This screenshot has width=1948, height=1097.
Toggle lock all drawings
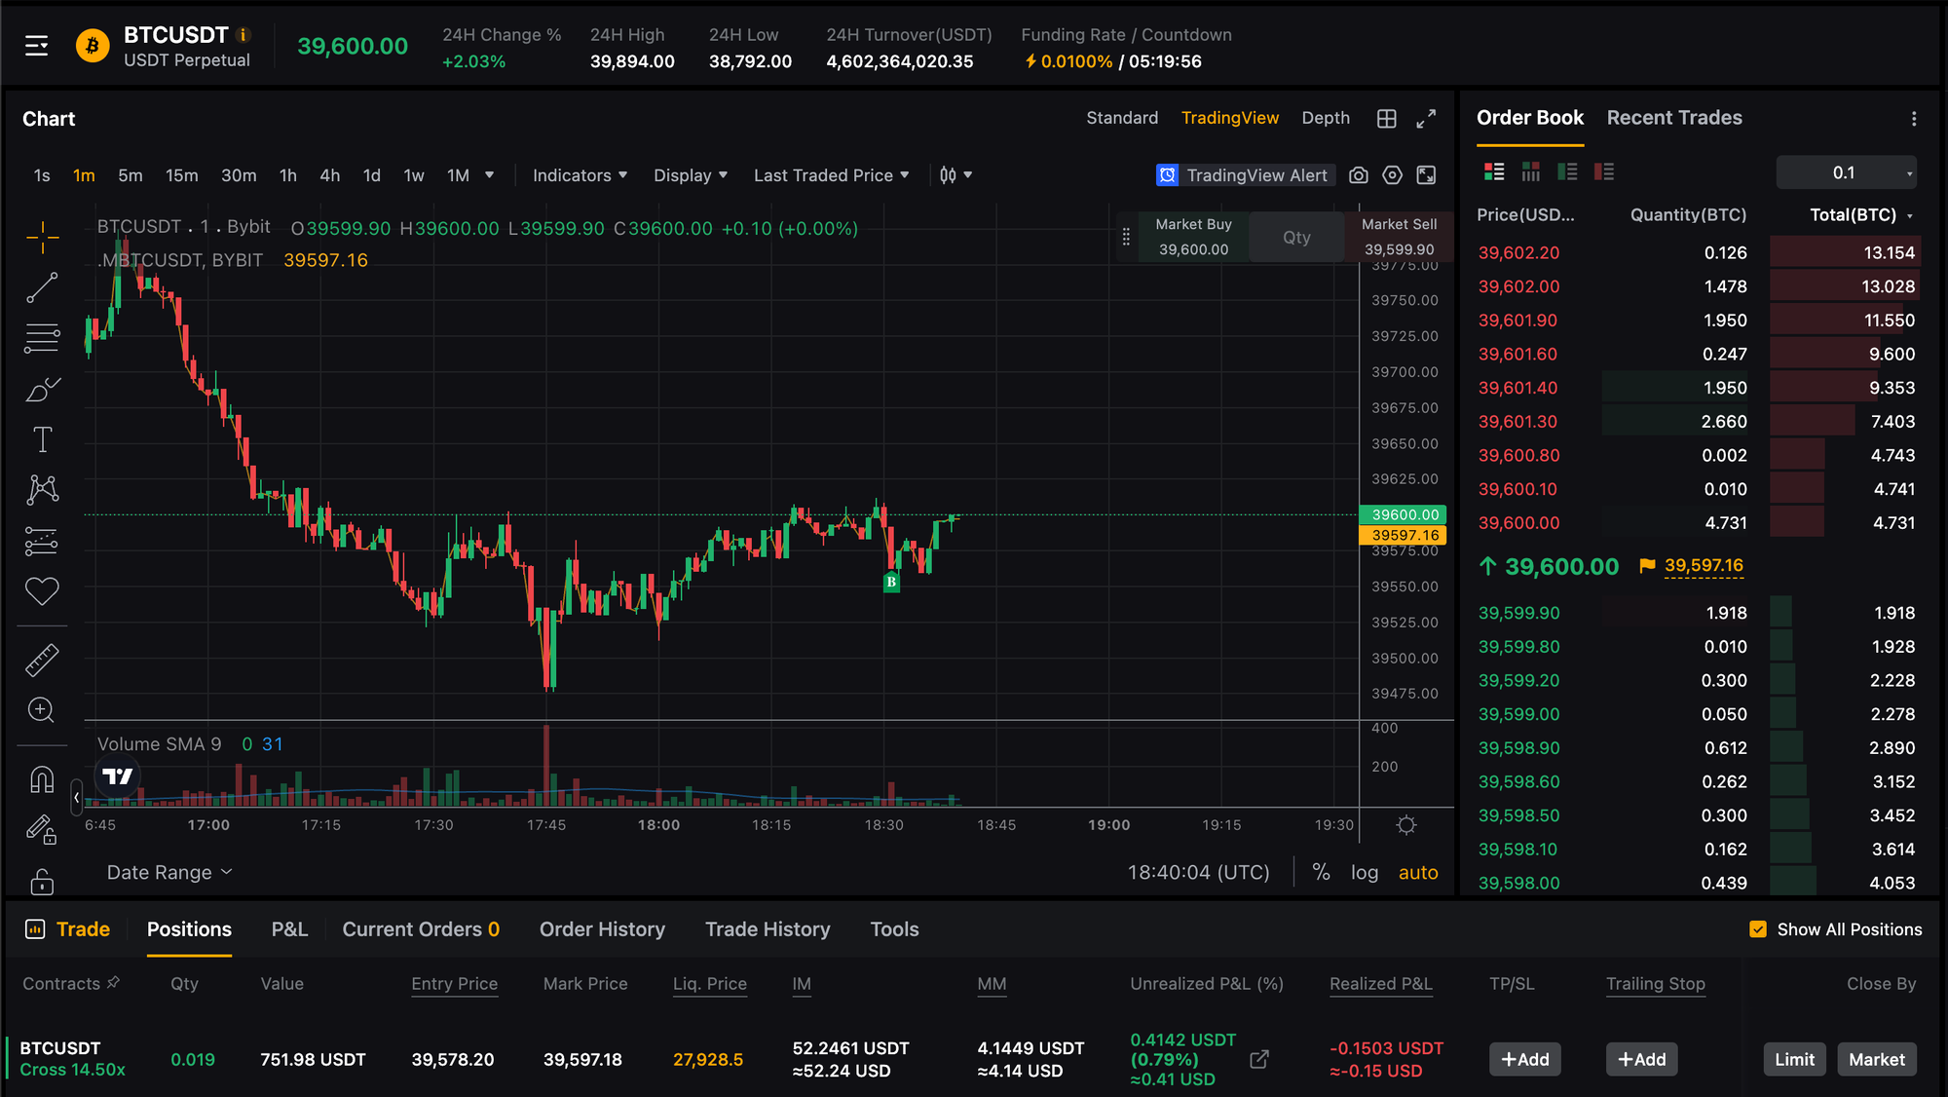tap(42, 881)
